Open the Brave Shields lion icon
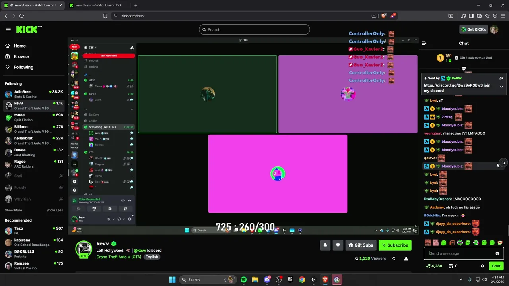Image resolution: width=509 pixels, height=286 pixels. 383,16
